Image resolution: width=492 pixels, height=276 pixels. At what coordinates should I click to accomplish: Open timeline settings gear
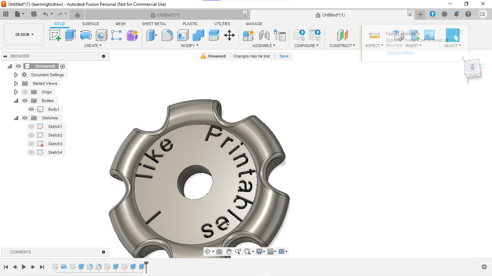(484, 267)
